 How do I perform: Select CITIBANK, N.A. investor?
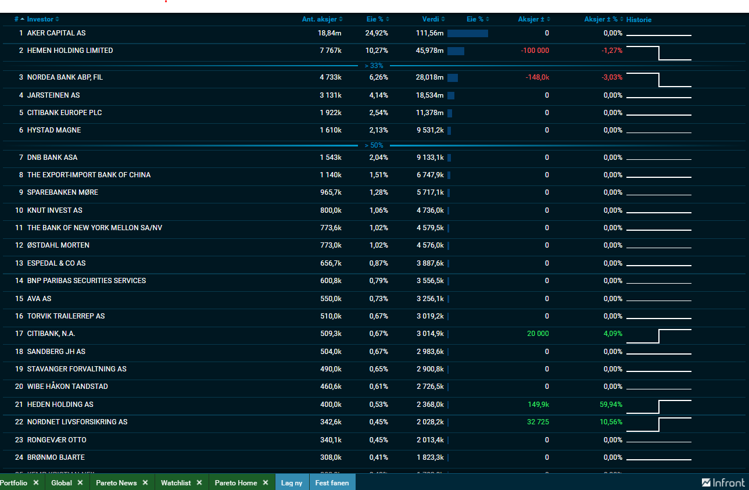(51, 334)
